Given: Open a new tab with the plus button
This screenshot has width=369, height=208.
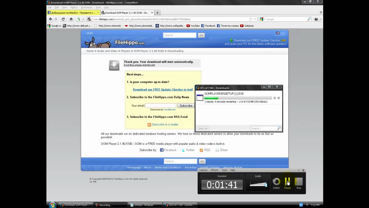Looking at the screenshot, I should click(x=157, y=12).
